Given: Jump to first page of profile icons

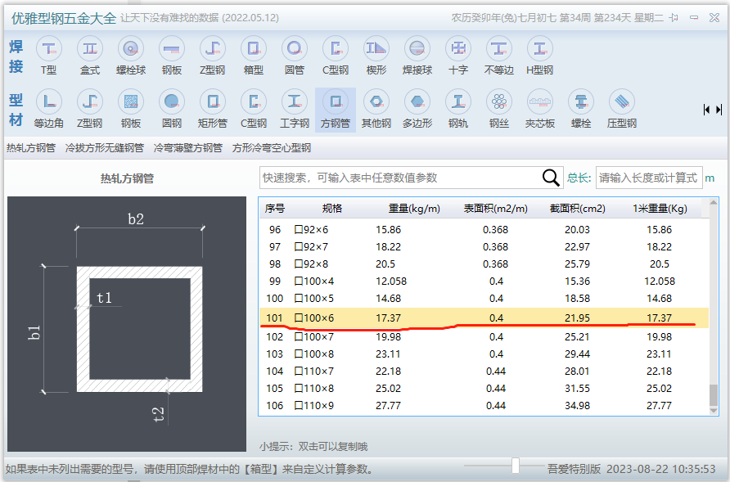Looking at the screenshot, I should click(707, 110).
